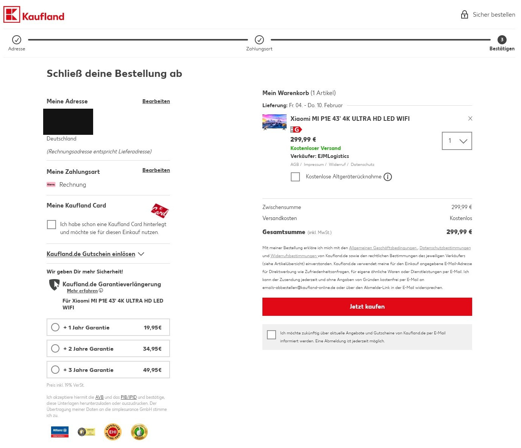Click the Allianz badge icon
Viewport: 521px width, 448px height.
click(x=60, y=432)
